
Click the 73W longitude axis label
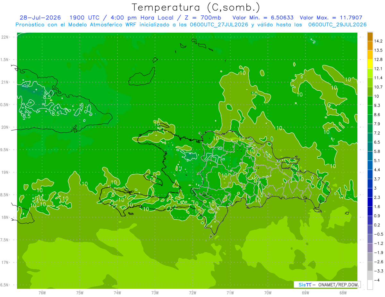pos(155,293)
